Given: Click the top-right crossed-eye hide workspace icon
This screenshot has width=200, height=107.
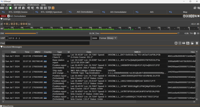Looking at the screenshot, I should [198, 8].
